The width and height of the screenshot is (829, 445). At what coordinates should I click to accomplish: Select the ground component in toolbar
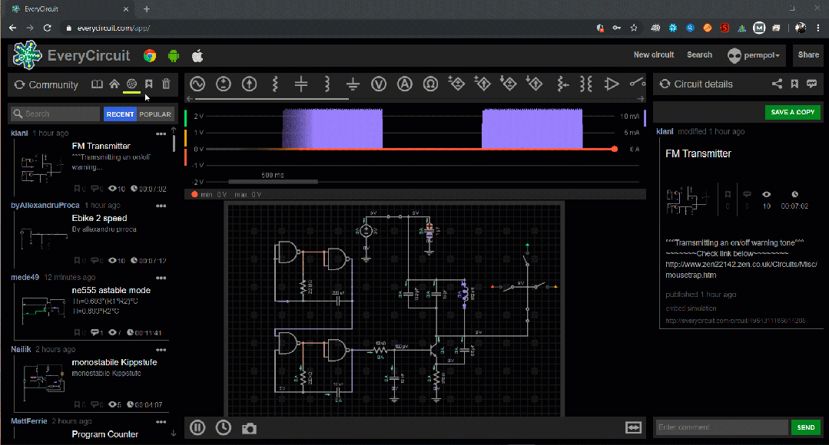point(353,84)
